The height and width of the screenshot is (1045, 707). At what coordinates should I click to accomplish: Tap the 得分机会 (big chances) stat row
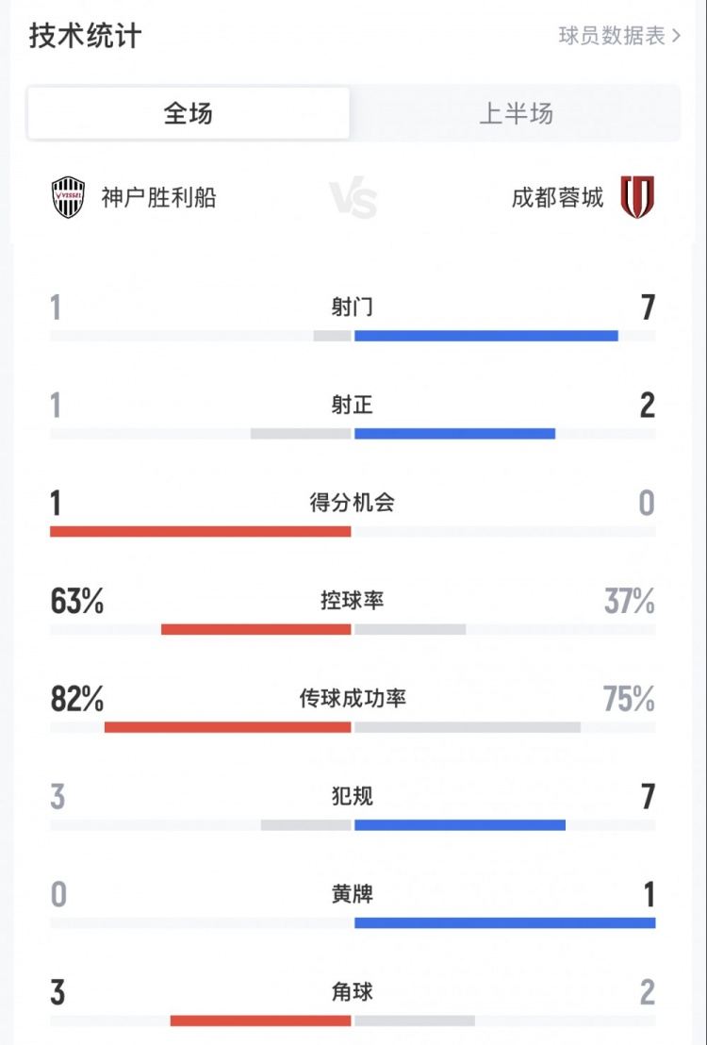(353, 502)
